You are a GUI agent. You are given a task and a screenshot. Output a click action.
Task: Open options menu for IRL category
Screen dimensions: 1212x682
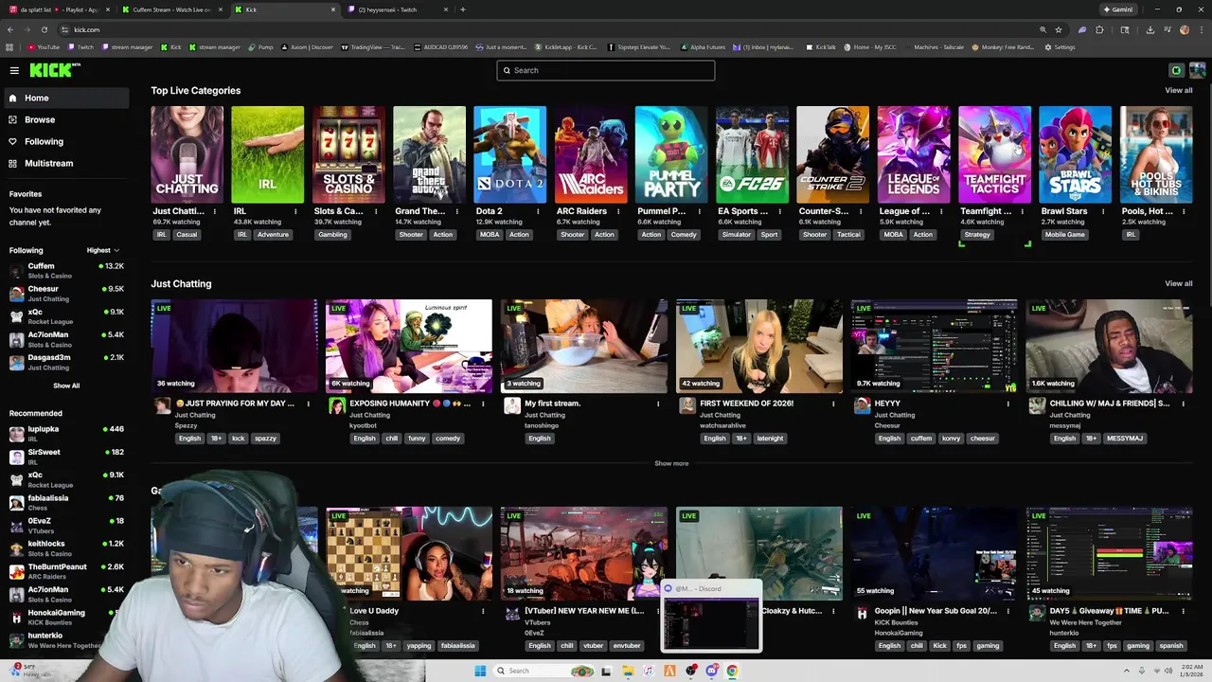pos(296,211)
